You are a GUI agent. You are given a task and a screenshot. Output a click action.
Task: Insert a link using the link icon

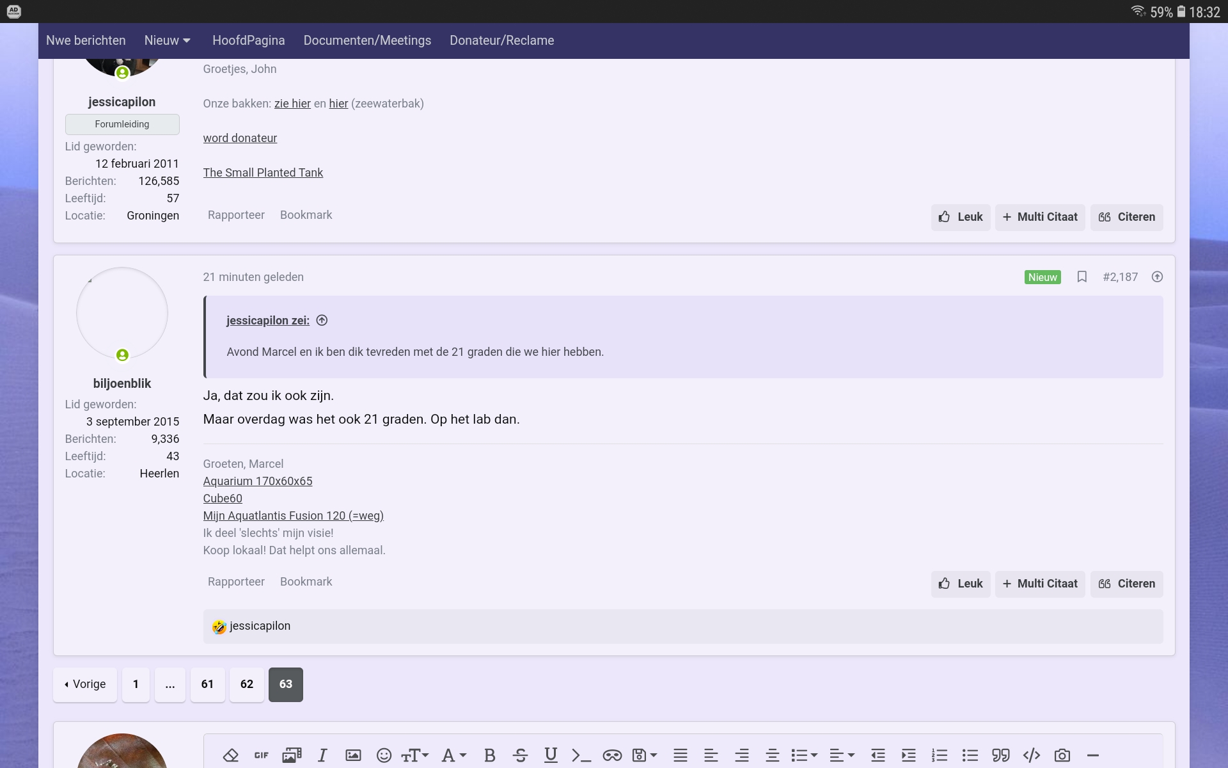point(612,755)
